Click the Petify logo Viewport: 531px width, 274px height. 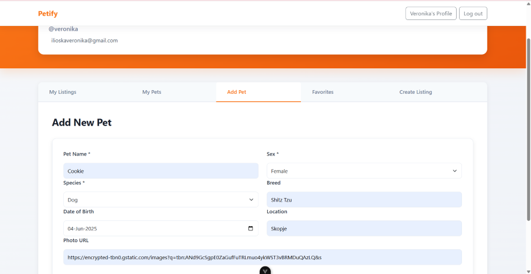[x=48, y=14]
